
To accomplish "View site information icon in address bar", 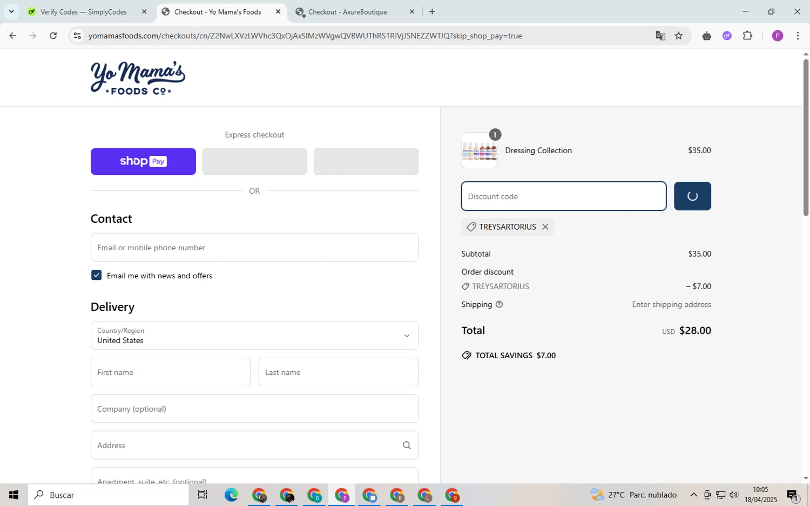I will pos(77,36).
